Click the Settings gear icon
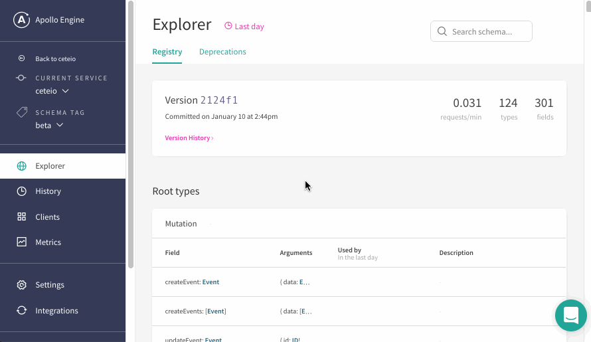 click(22, 285)
